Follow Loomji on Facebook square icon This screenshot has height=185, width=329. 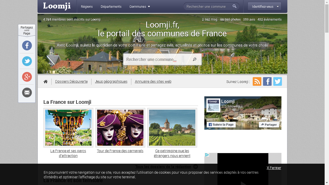point(267,81)
